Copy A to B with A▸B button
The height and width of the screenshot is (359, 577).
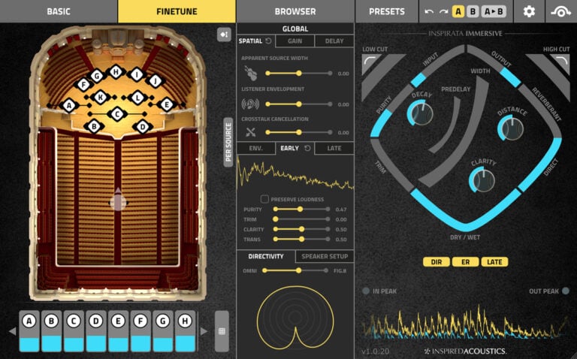(494, 11)
